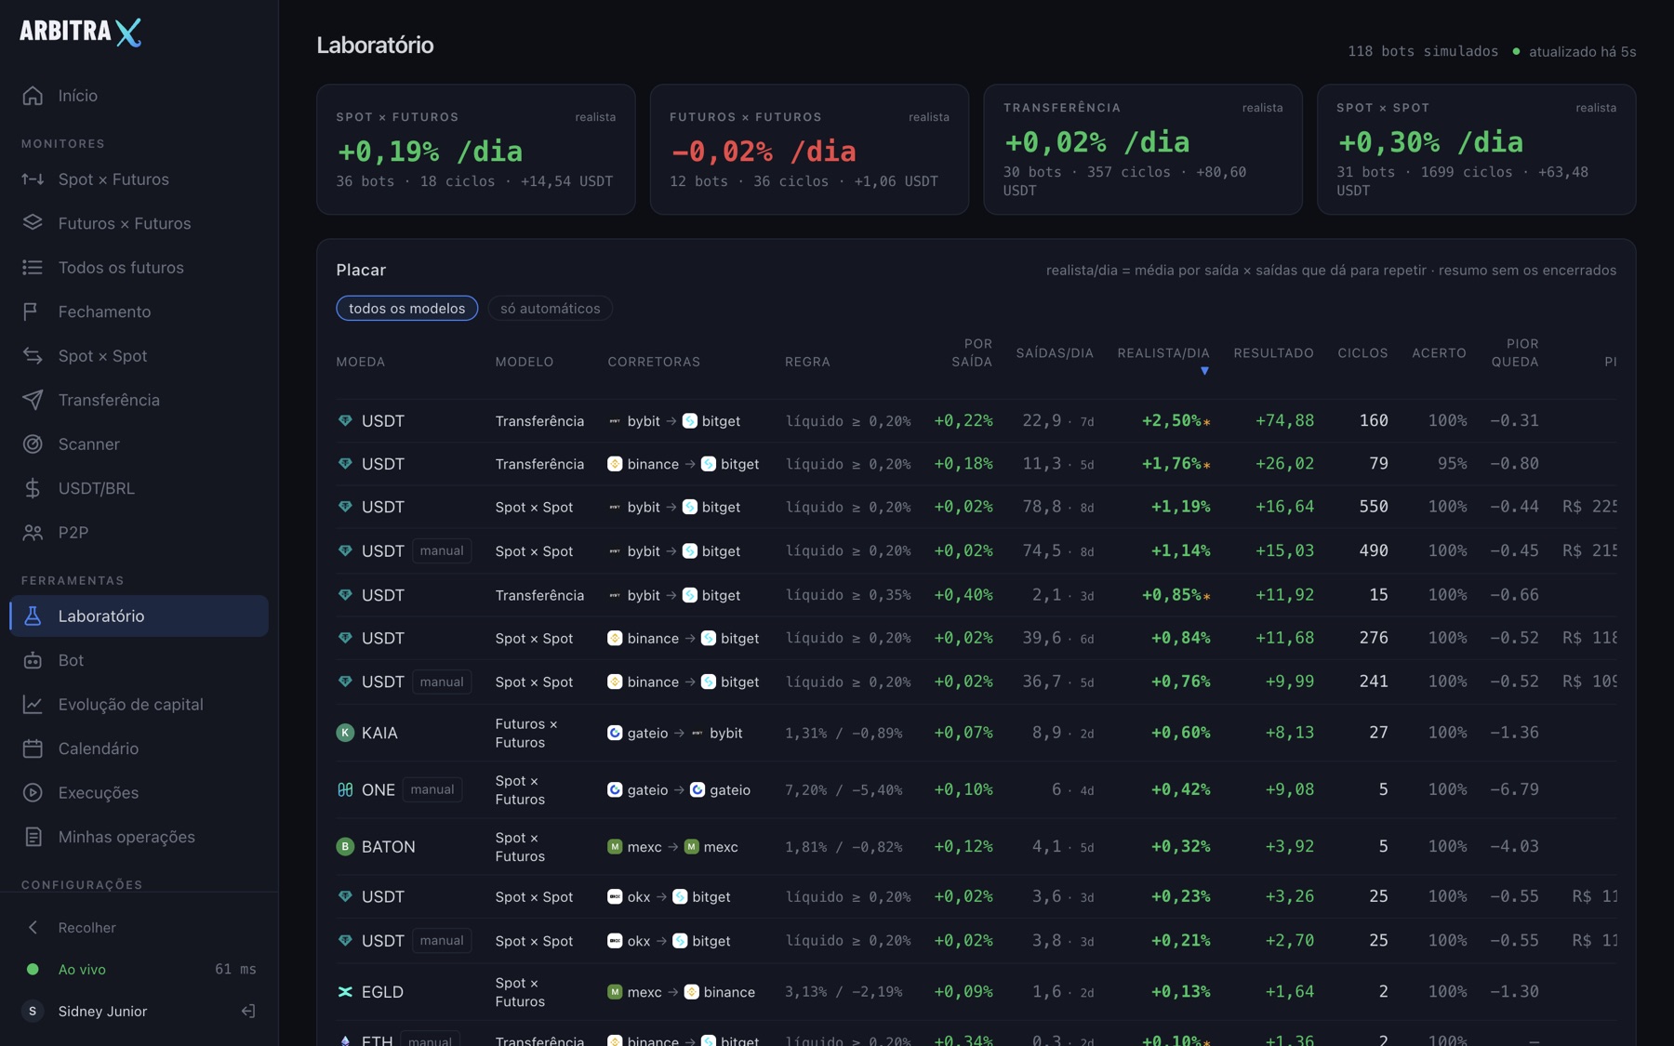Select the EGLD row
The image size is (1674, 1046).
(x=976, y=992)
